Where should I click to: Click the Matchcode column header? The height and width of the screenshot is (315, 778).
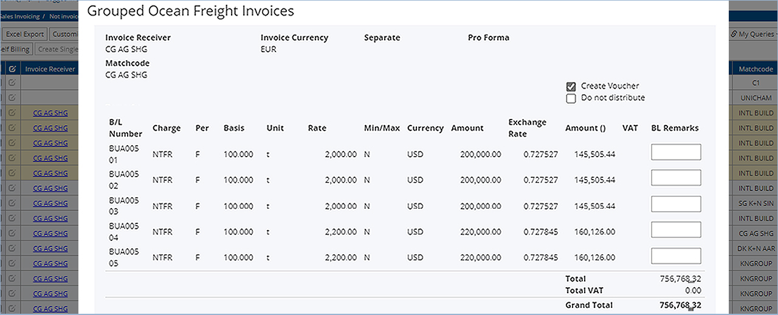point(756,69)
